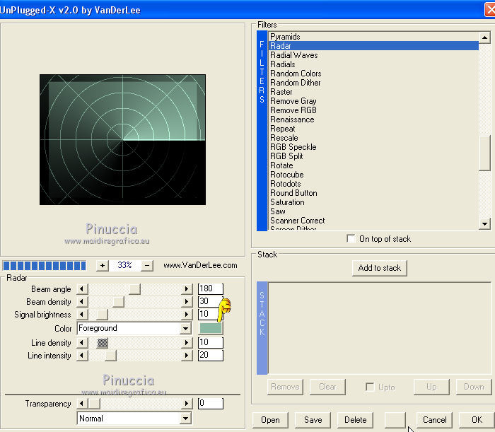Click Beam angle slider left arrow
495x432 pixels.
click(81, 288)
